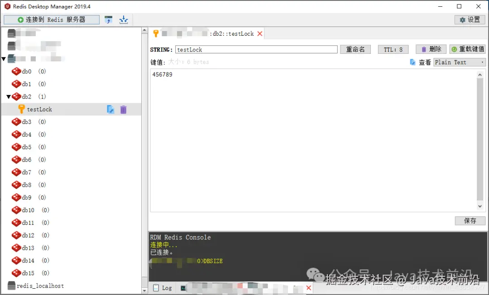This screenshot has height=295, width=489.
Task: Delete testLock via purple trash icon in tree
Action: [124, 109]
